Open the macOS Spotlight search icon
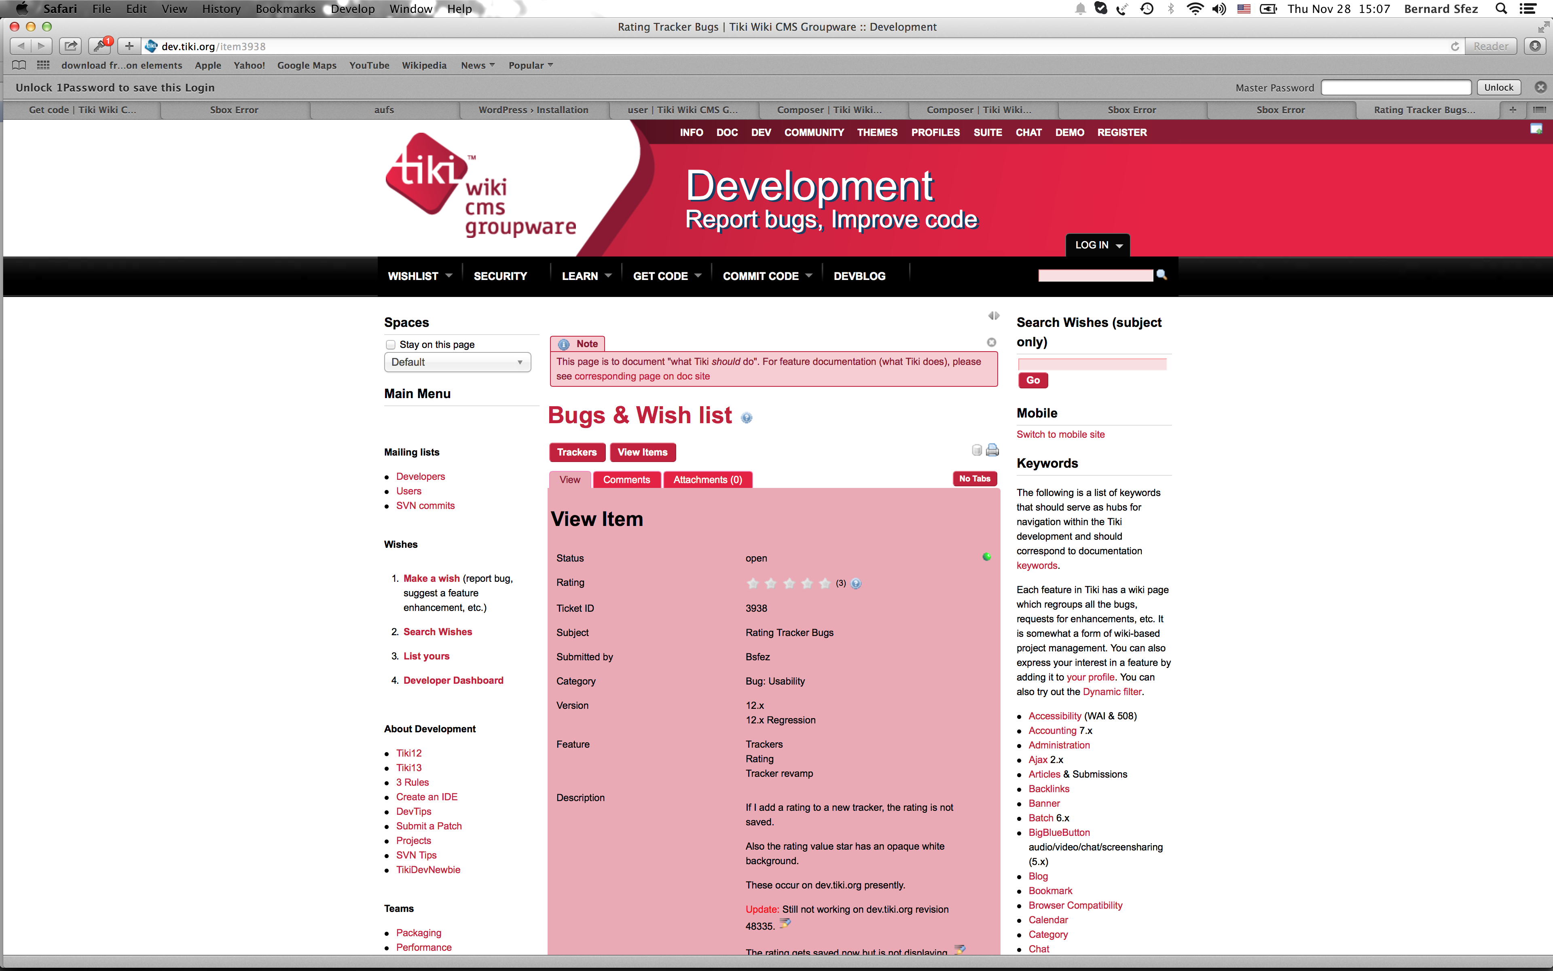This screenshot has height=971, width=1553. pyautogui.click(x=1501, y=9)
